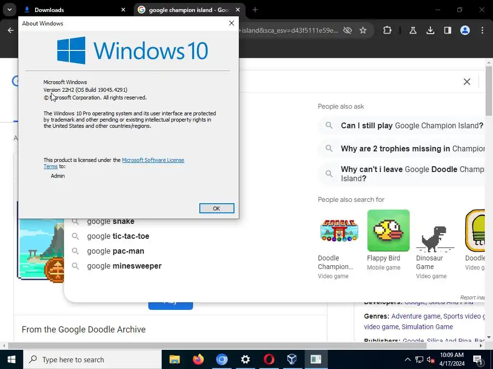Clear the Google search box with X
Viewport: 493px width, 369px height.
click(467, 82)
